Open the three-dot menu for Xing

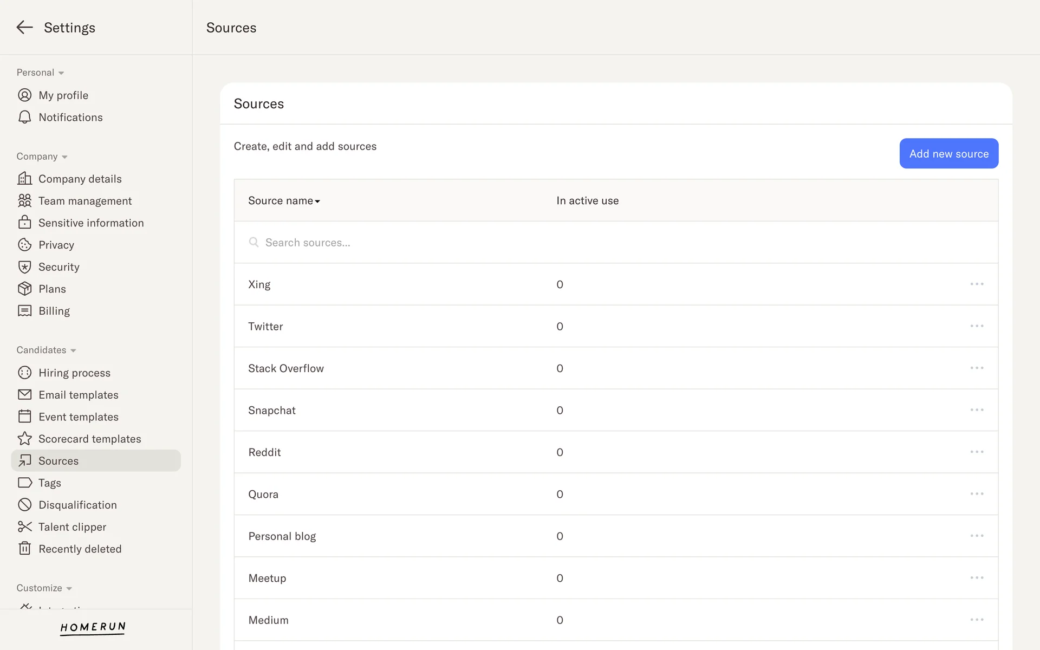click(977, 284)
